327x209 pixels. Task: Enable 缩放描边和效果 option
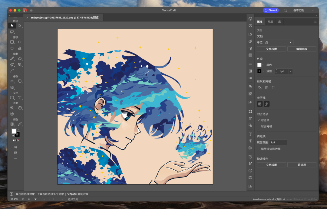pyautogui.click(x=270, y=149)
